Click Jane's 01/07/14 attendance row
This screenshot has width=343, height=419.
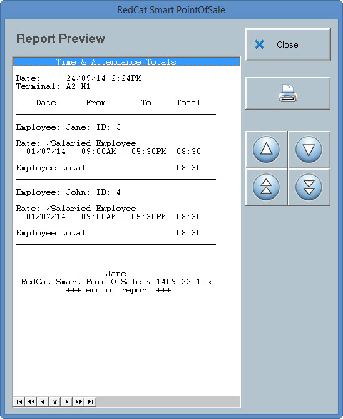pyautogui.click(x=113, y=152)
